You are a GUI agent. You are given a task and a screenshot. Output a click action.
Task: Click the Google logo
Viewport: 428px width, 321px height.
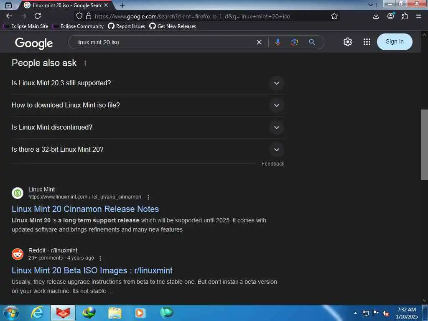pos(34,43)
